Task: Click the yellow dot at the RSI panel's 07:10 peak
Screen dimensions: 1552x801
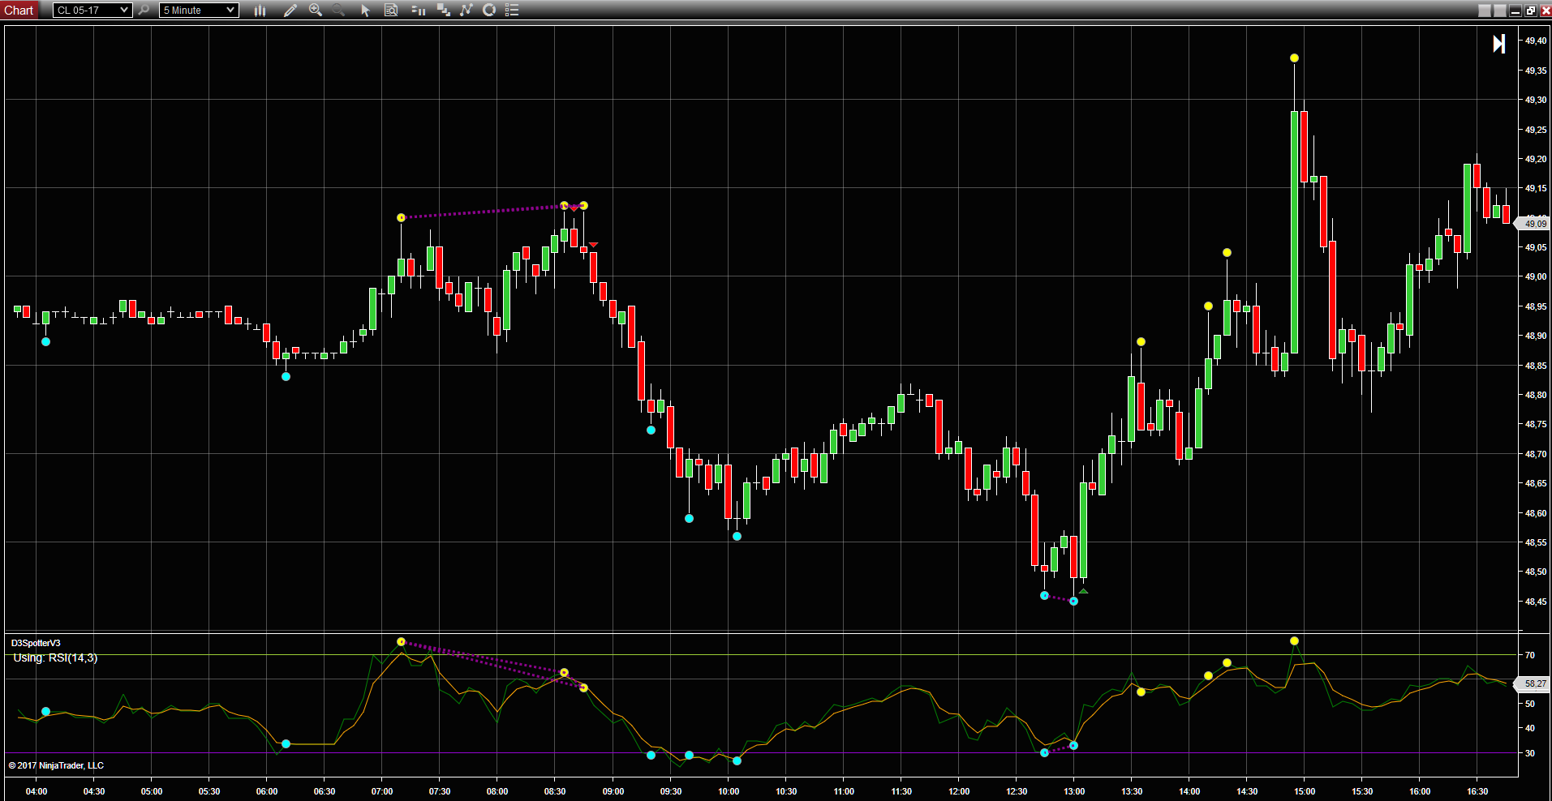Action: coord(401,641)
